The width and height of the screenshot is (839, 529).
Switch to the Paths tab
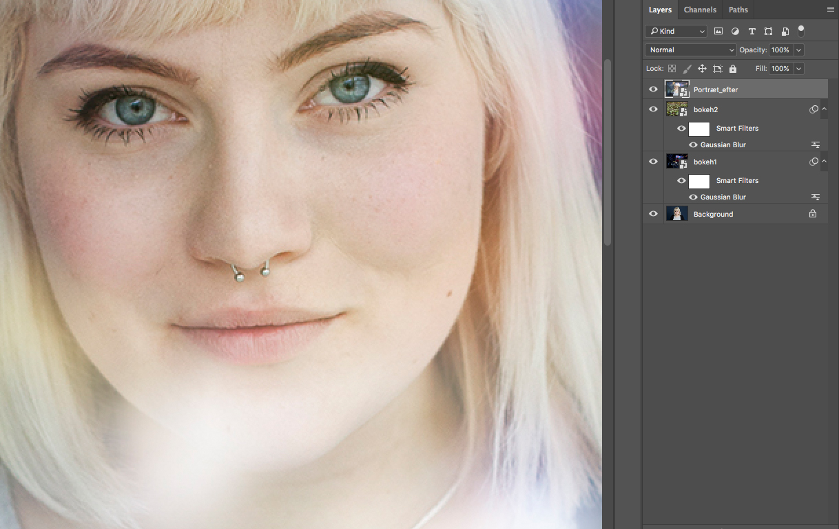(x=738, y=10)
